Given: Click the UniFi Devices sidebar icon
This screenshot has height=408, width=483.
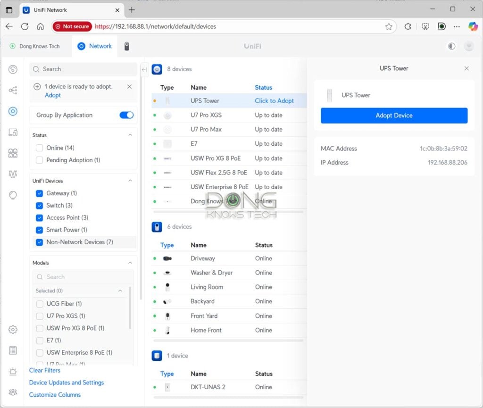Looking at the screenshot, I should (x=13, y=111).
